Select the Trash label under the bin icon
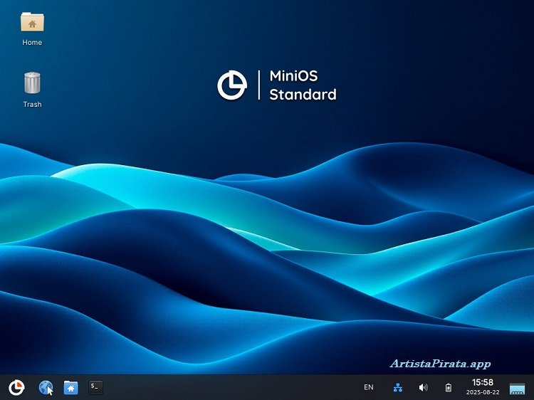This screenshot has width=534, height=400. 32,104
